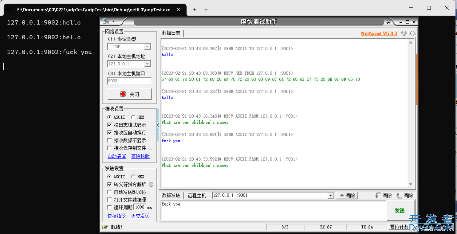This screenshot has width=457, height=234.
Task: Open the terminal tab dropdown chevron
Action: (206, 10)
